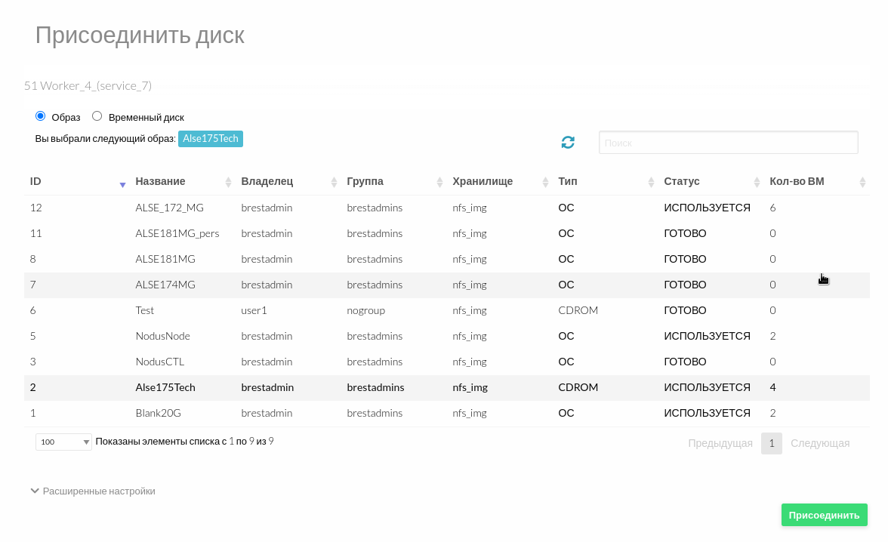
Task: Click in the Поиск search field
Action: [x=728, y=143]
